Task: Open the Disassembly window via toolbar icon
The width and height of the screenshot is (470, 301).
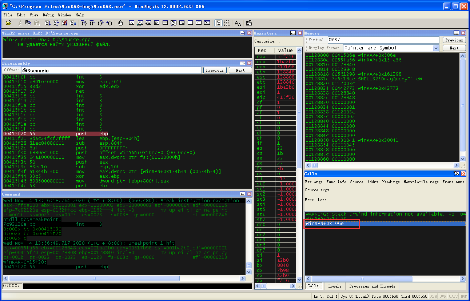Action: 182,23
